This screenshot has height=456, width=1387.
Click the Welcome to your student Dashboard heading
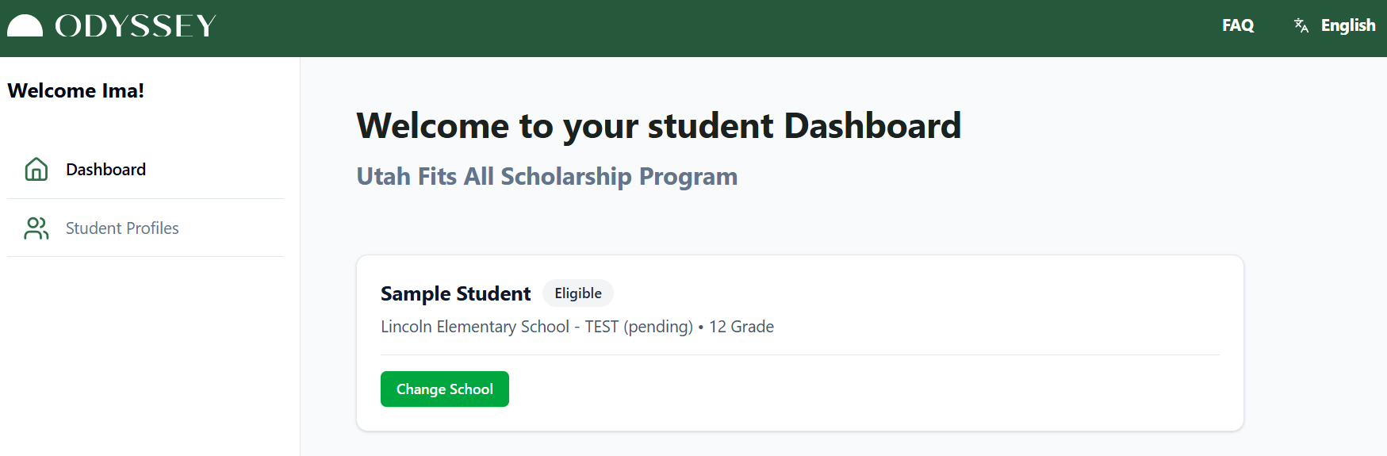(658, 126)
